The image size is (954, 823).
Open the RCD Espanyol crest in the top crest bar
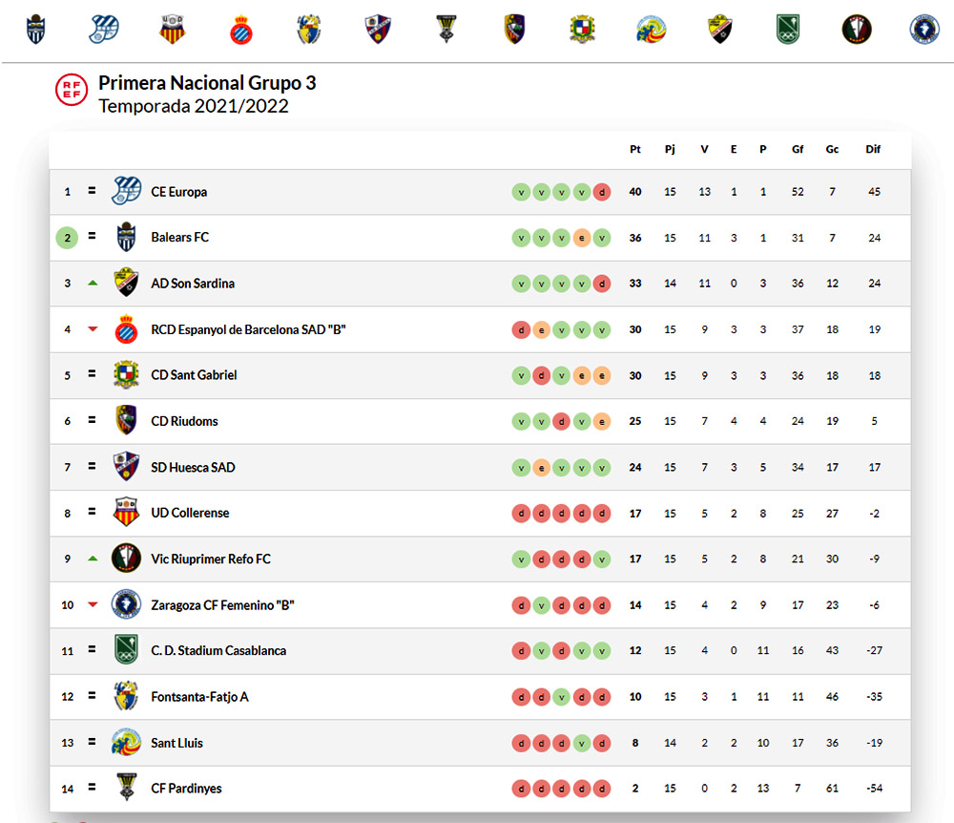(241, 31)
